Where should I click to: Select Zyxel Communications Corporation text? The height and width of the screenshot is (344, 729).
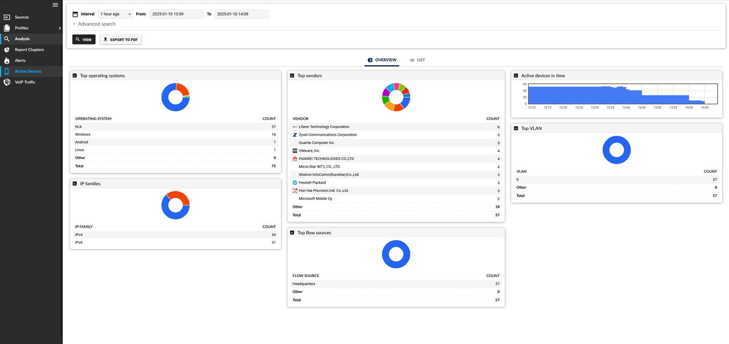[x=328, y=135]
